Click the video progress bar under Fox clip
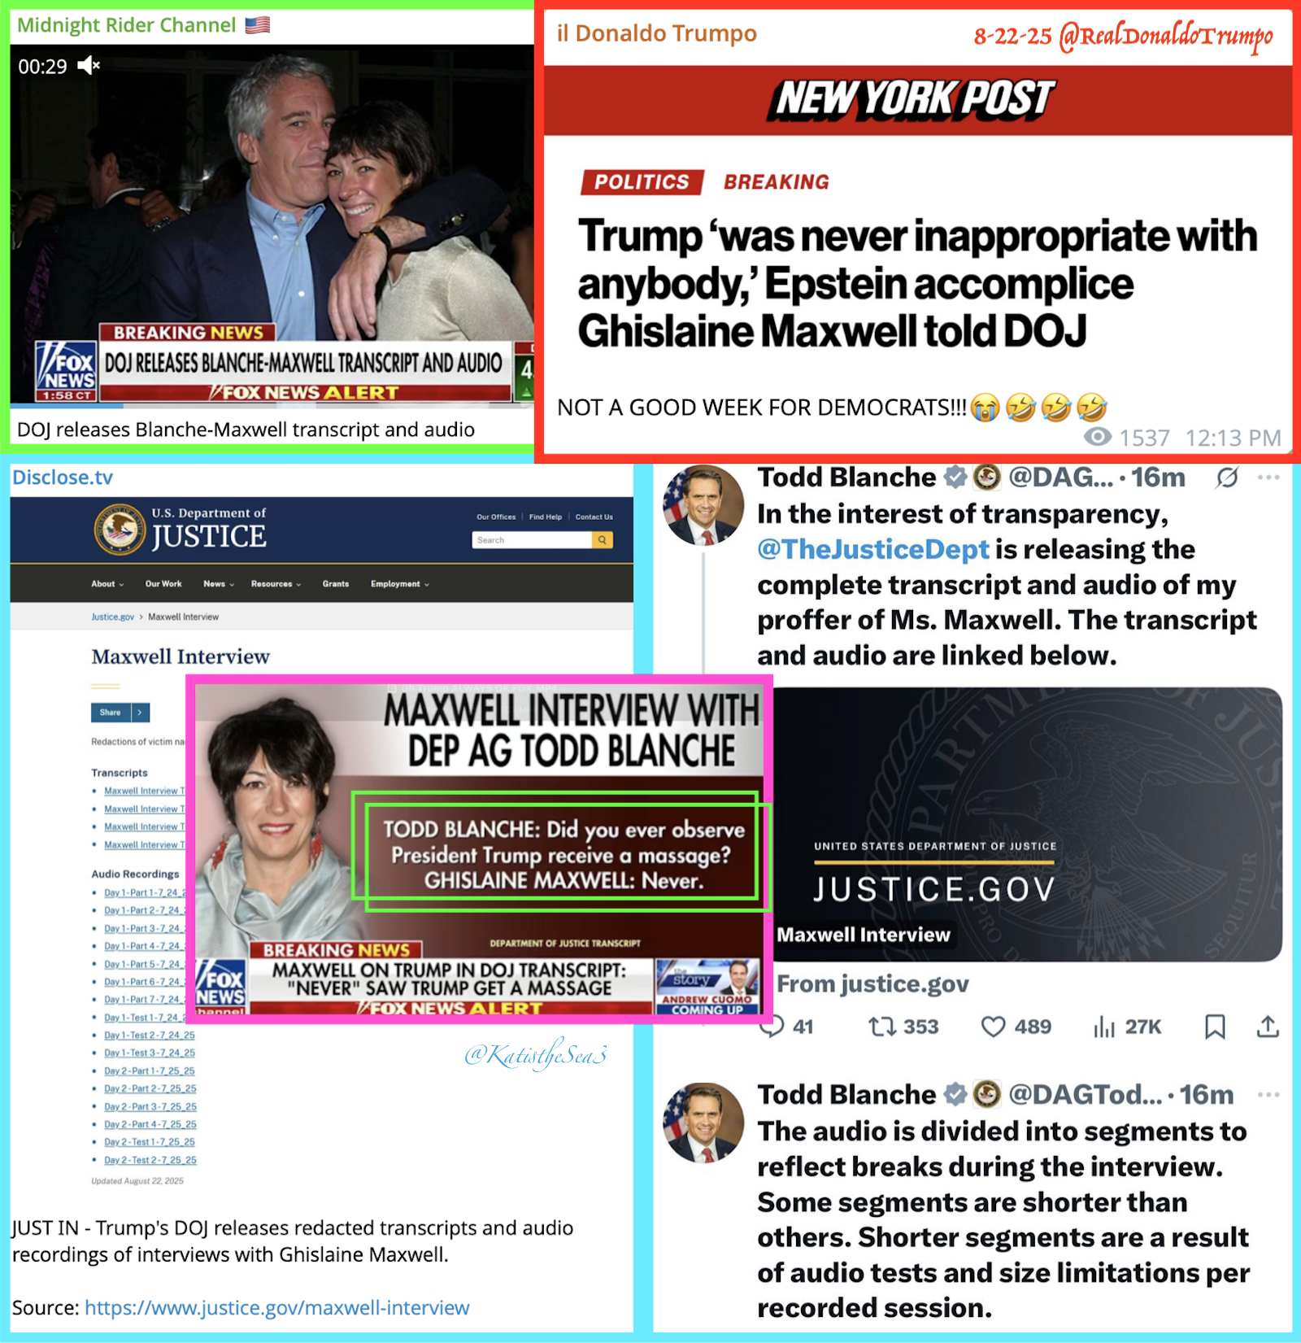 click(x=272, y=405)
